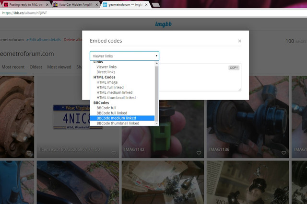Choose HTML thumbnail linked option
Viewport: 307px width, 204px height.
[x=116, y=98]
